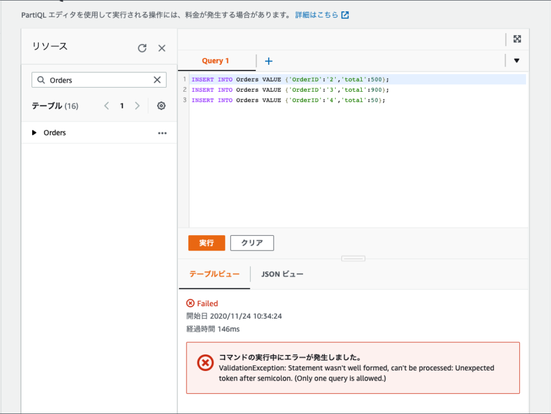Expand the Orders table tree item
Image resolution: width=551 pixels, height=414 pixels.
34,132
